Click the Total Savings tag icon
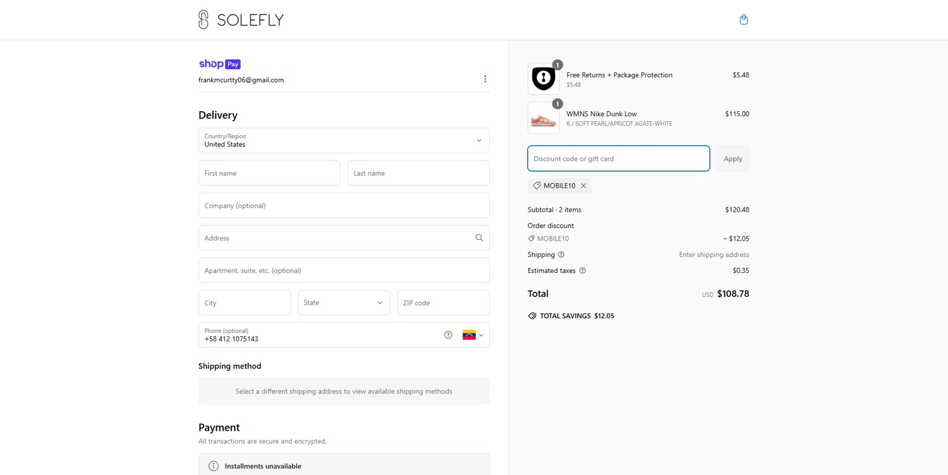This screenshot has width=948, height=475. 532,316
